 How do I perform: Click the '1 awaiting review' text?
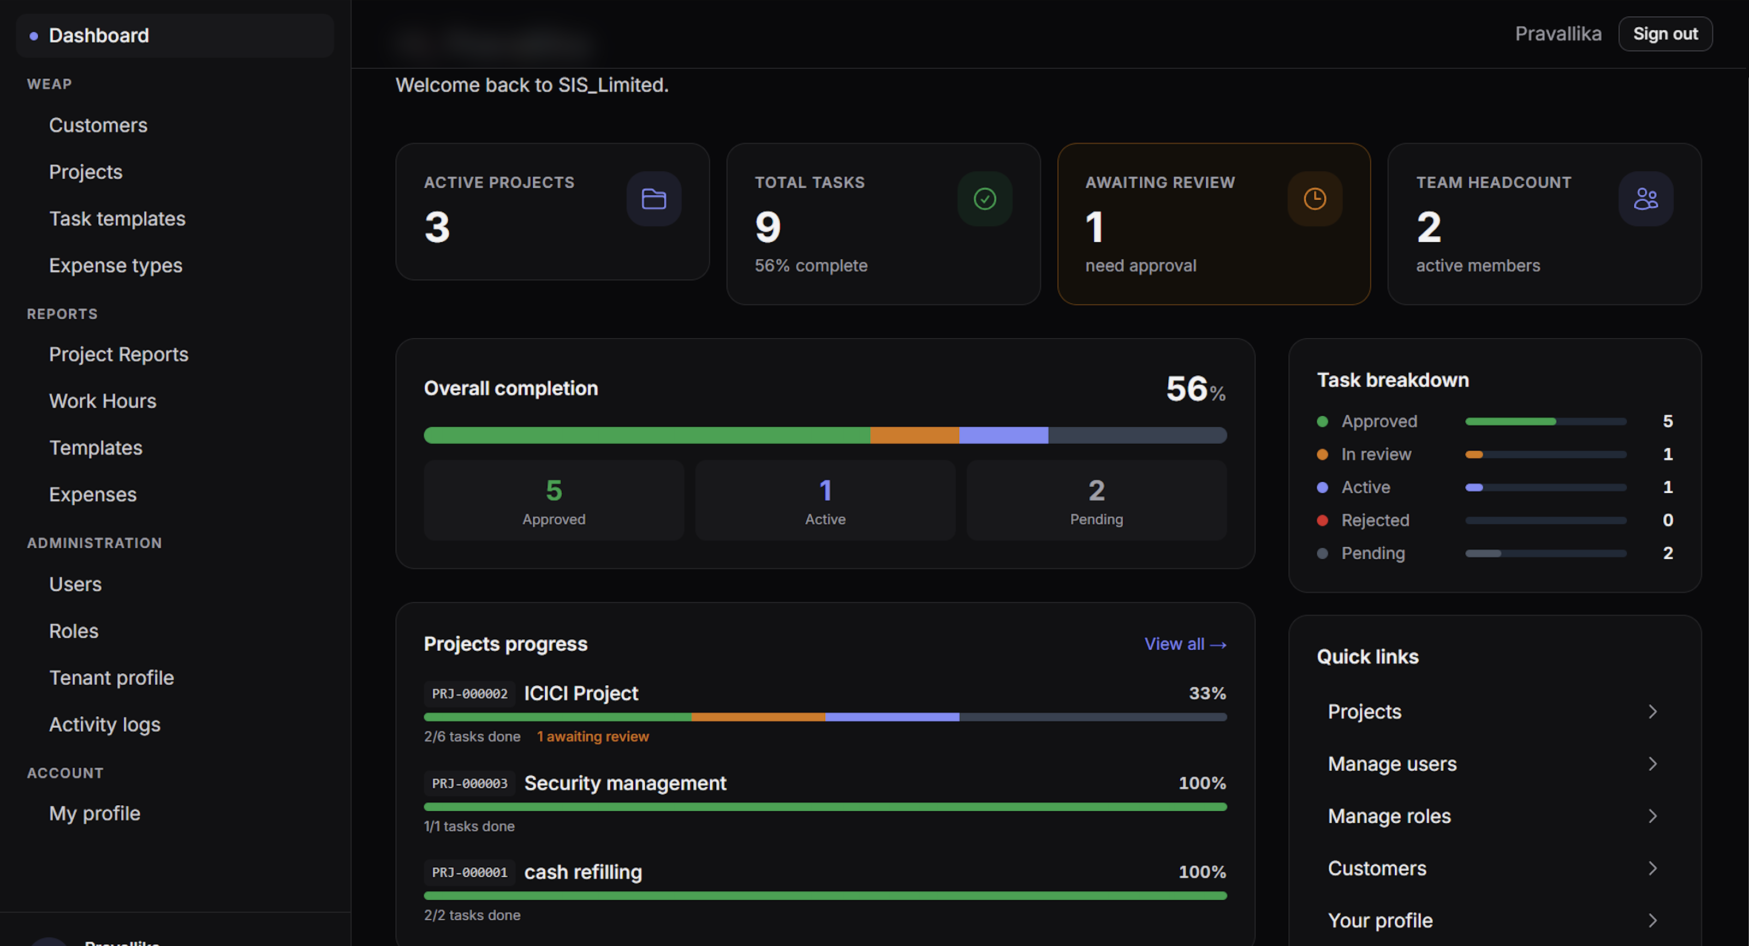pyautogui.click(x=593, y=737)
